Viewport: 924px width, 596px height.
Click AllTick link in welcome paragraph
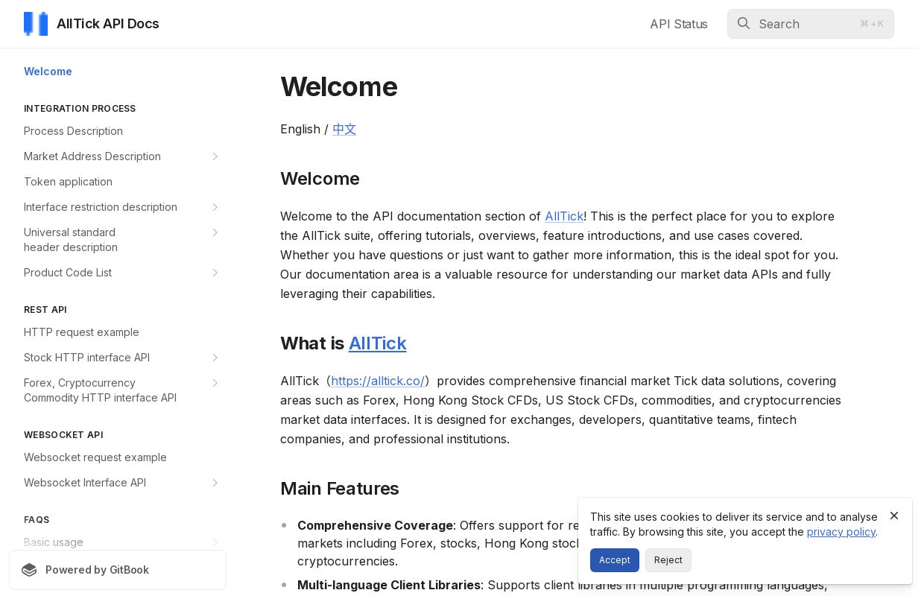(x=564, y=216)
